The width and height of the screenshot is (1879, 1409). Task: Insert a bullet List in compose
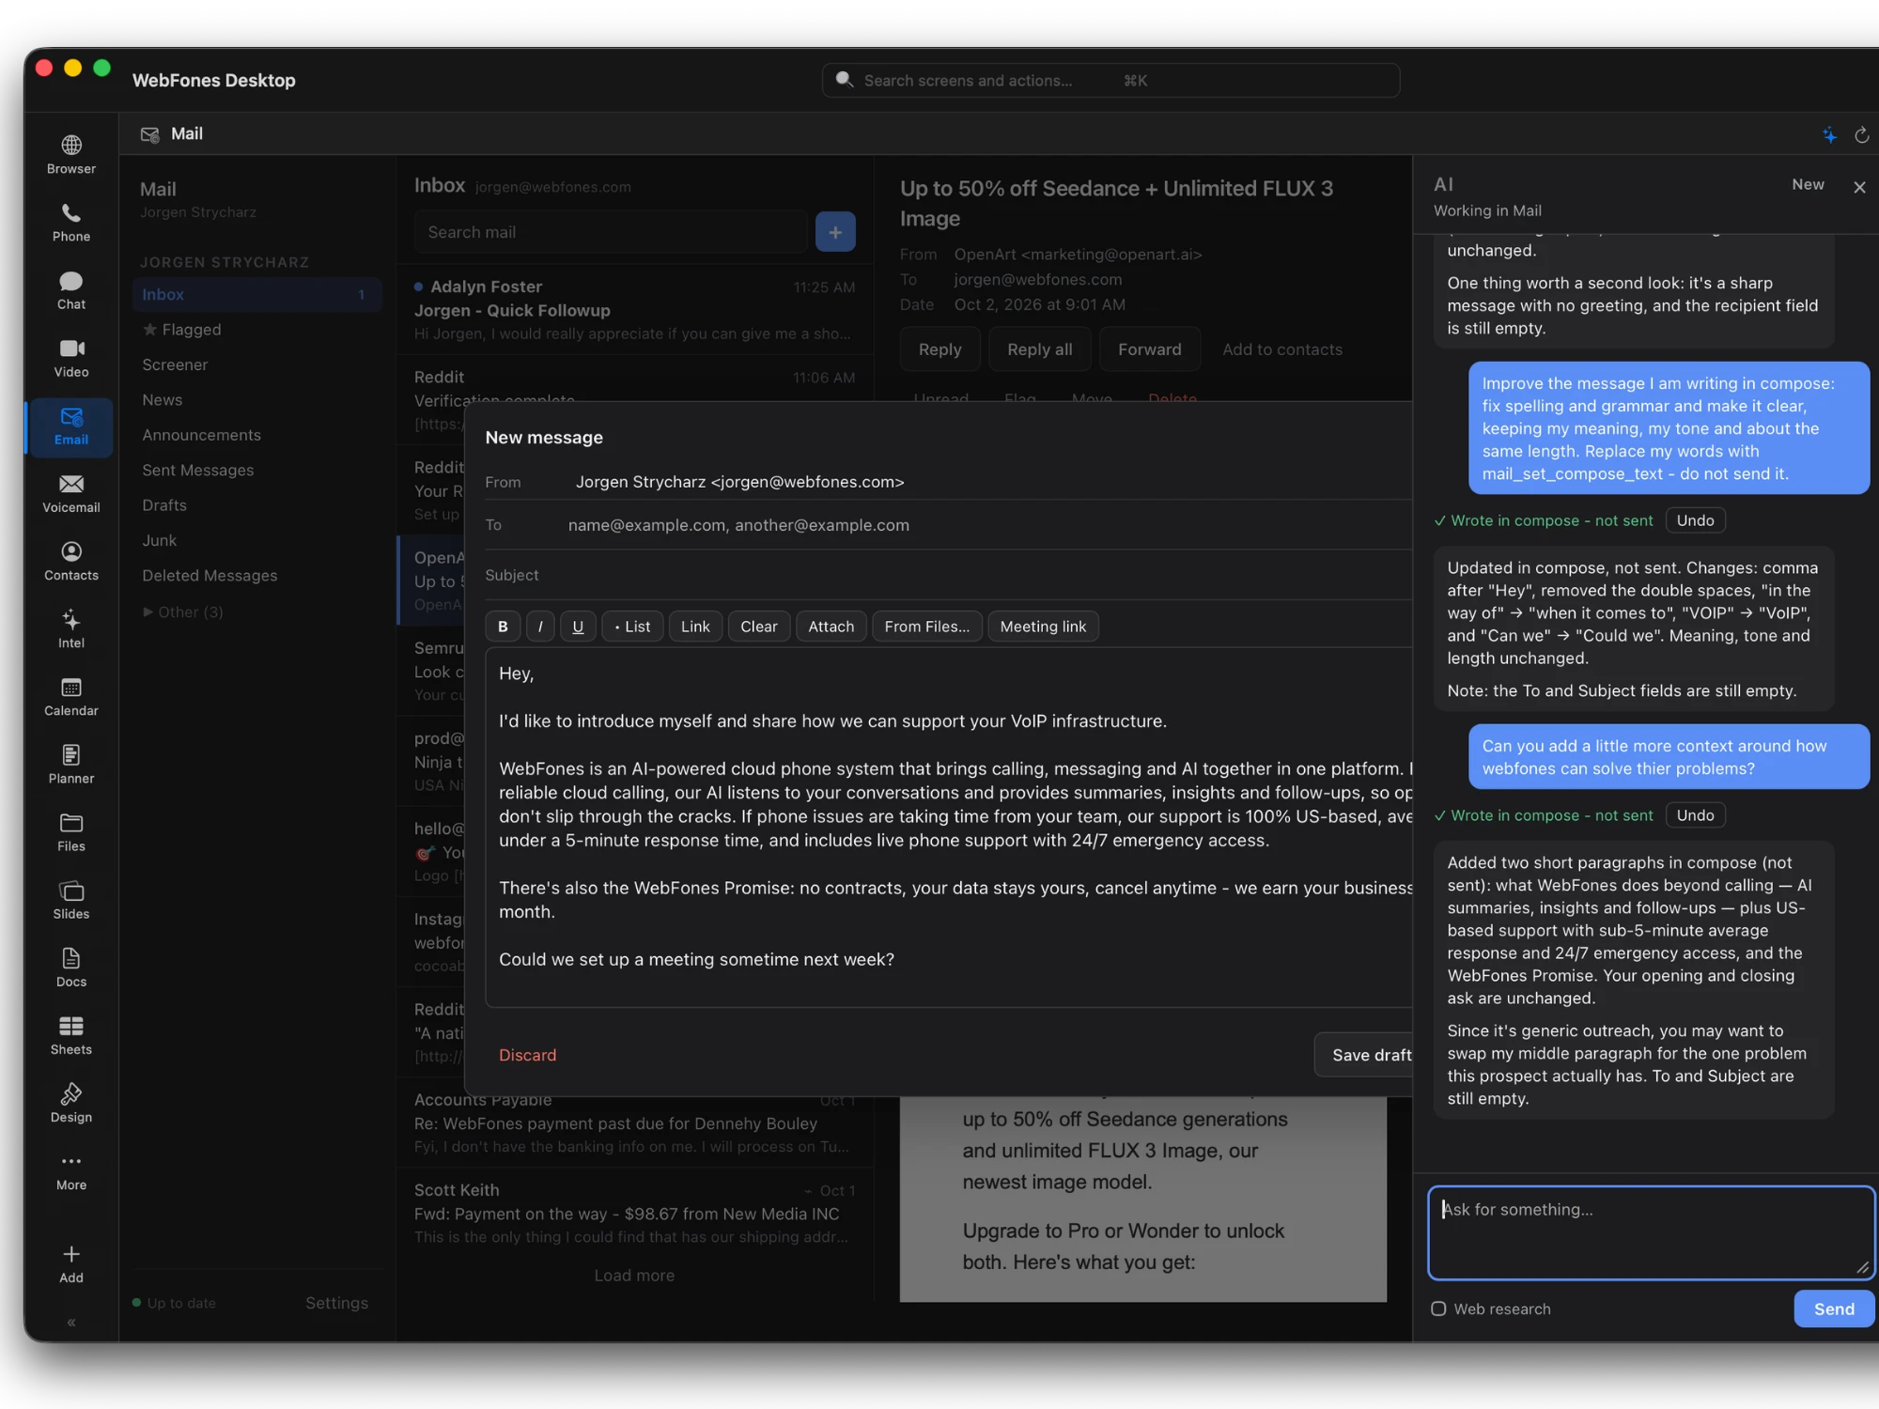[x=632, y=627]
